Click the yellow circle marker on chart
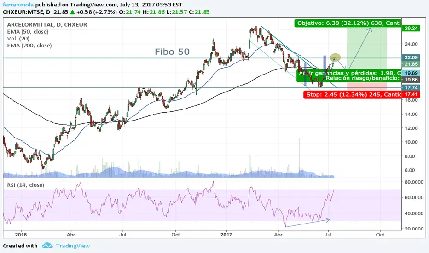429x253 pixels. [x=335, y=57]
